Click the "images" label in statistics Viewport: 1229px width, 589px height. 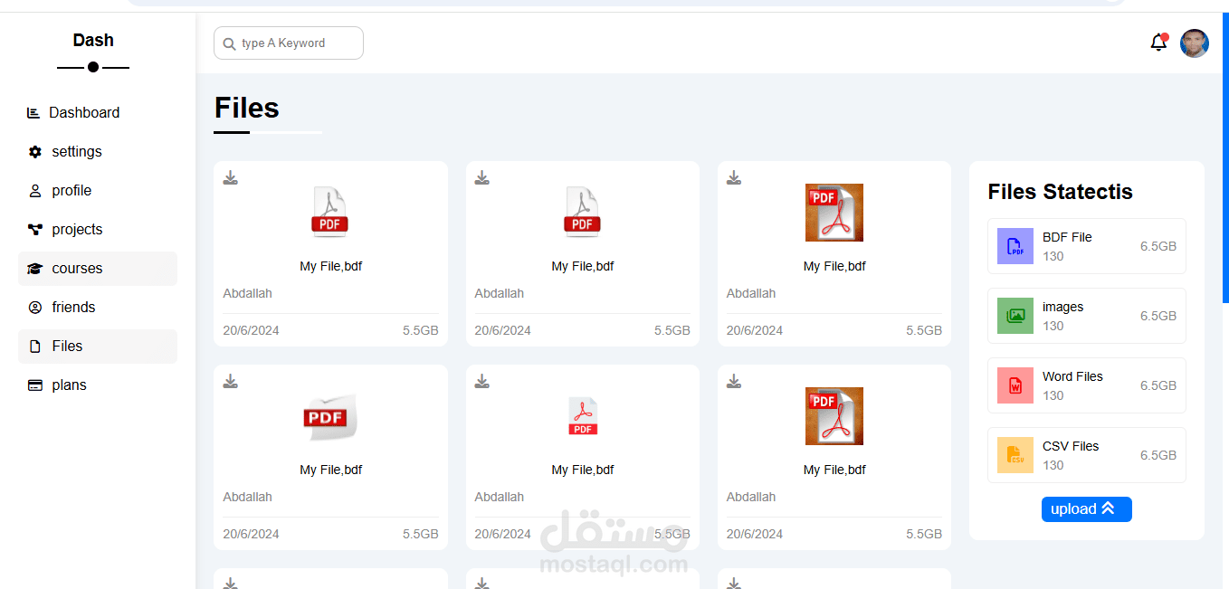click(x=1062, y=307)
